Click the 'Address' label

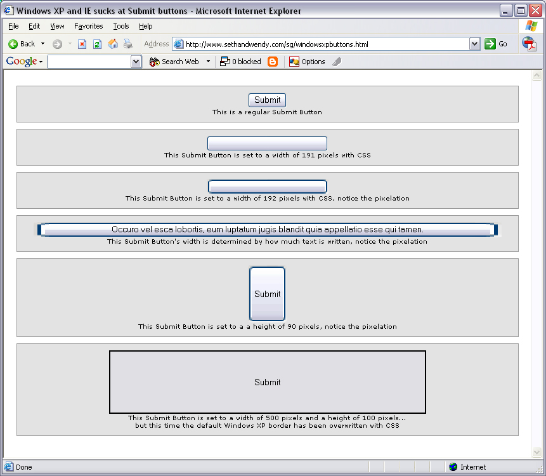(157, 44)
